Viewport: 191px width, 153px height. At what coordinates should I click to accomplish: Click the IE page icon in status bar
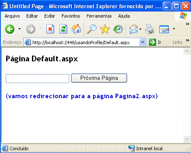[x=5, y=148]
